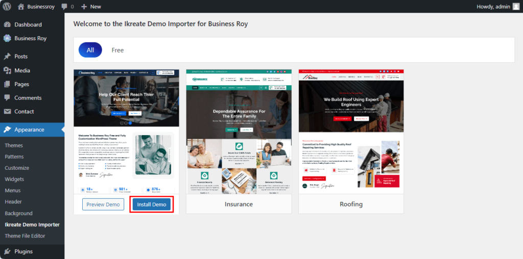Viewport: 523px width, 259px height.
Task: Open the Business Roy sidebar menu
Action: point(30,38)
